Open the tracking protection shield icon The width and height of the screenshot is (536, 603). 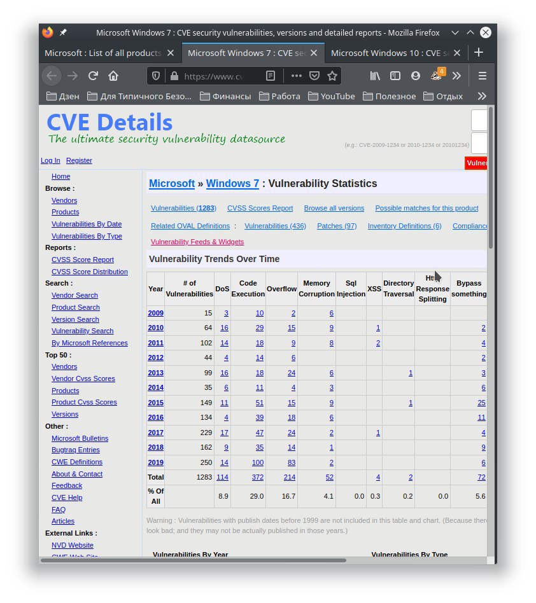(156, 76)
